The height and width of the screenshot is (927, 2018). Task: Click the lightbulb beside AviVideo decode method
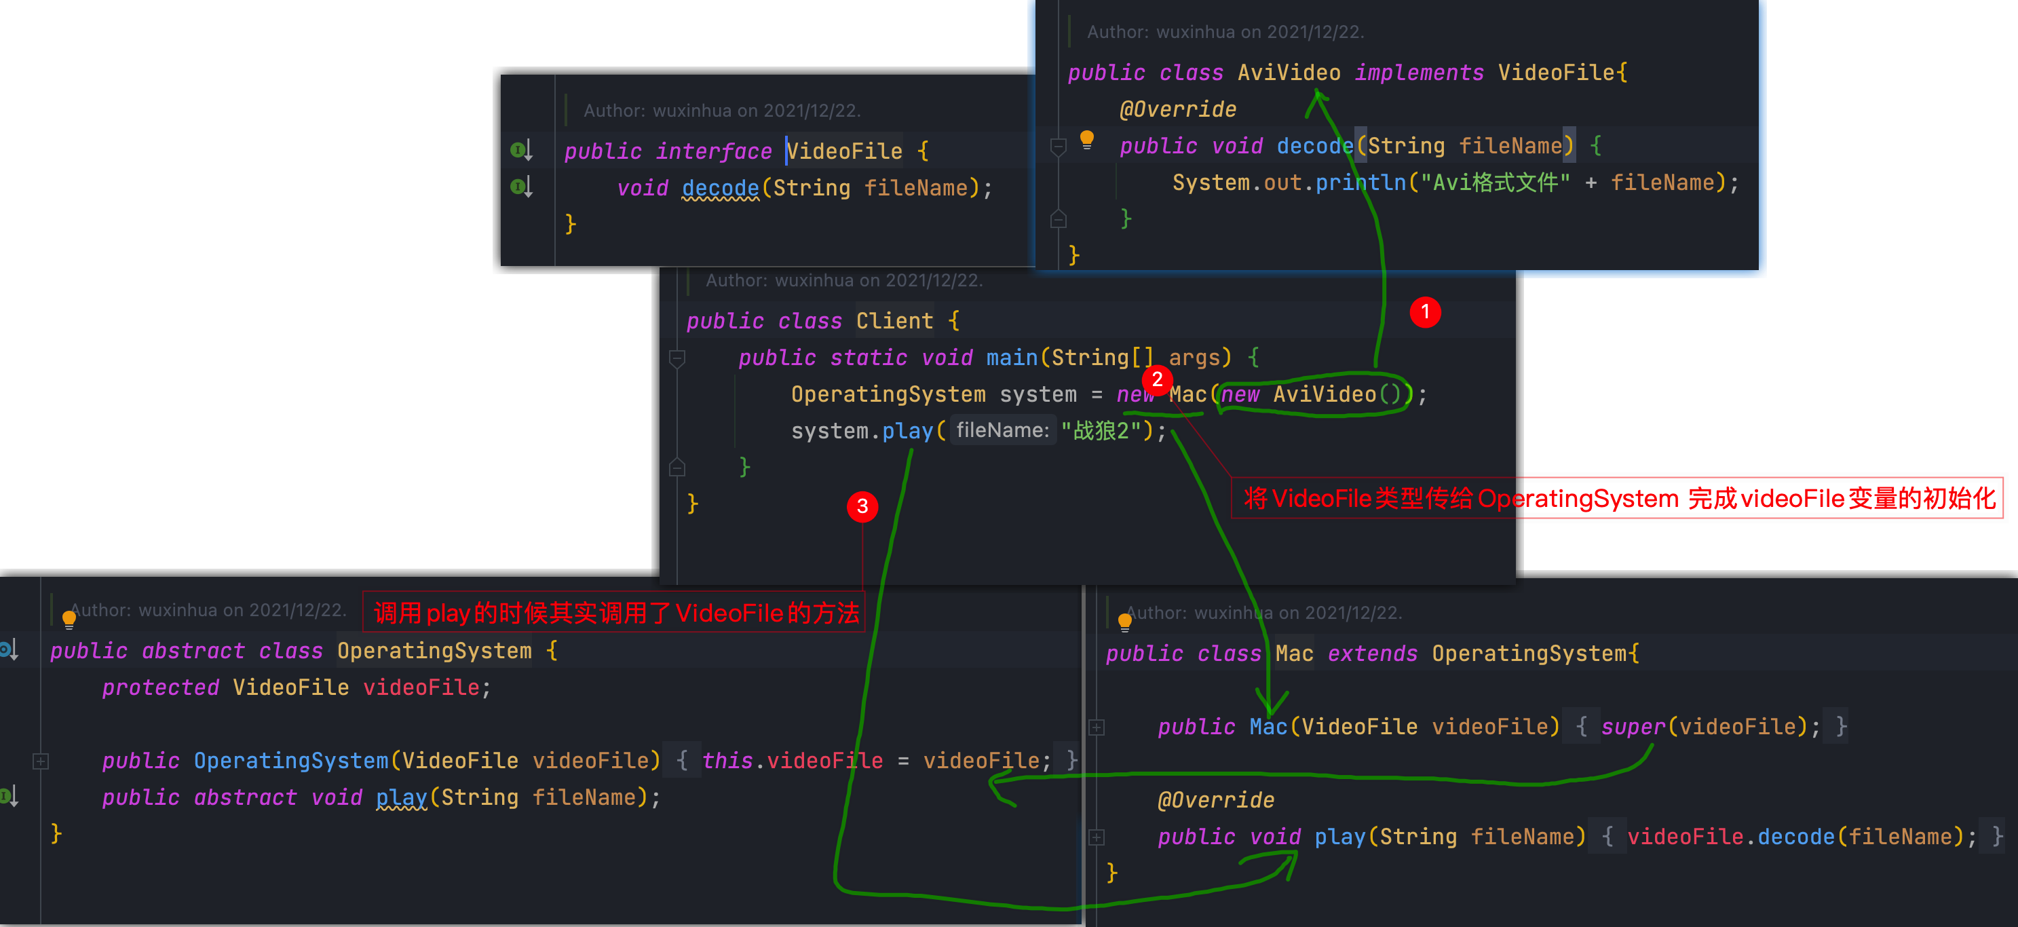click(1086, 140)
